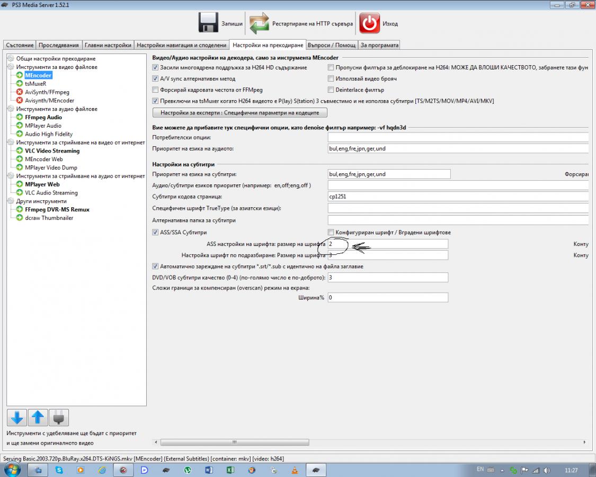Click overscan width percent field

pyautogui.click(x=388, y=297)
